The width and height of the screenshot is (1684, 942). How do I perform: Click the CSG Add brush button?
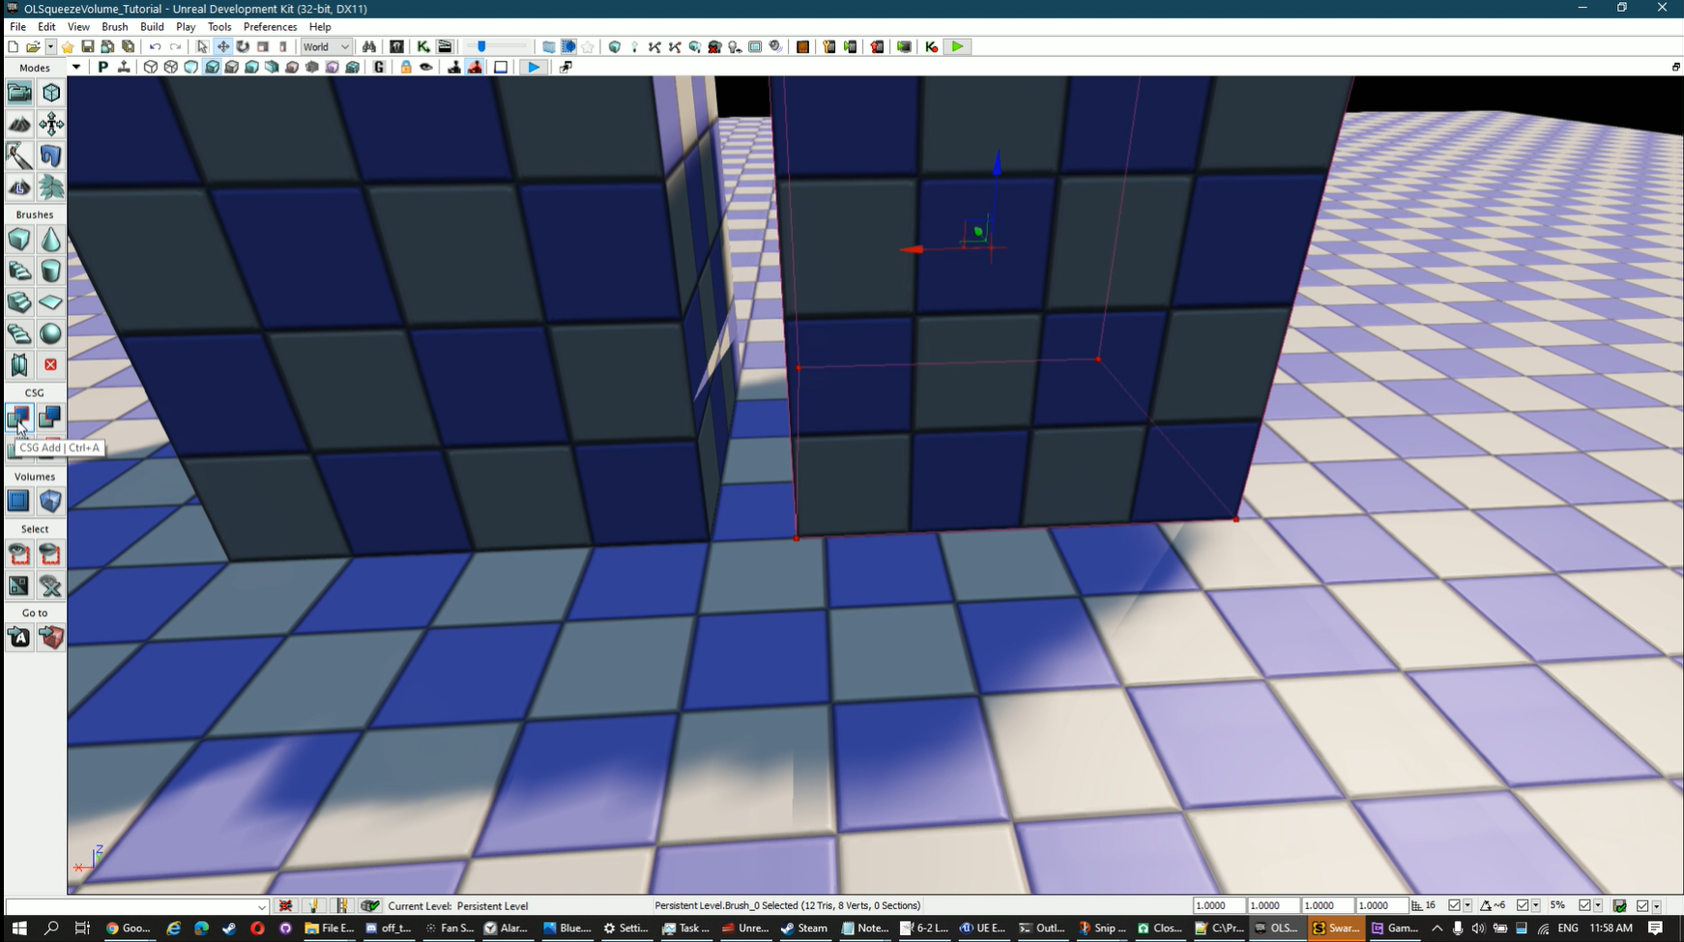coord(18,416)
